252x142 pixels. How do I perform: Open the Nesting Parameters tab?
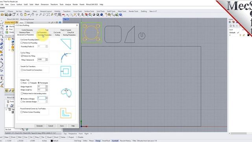(69, 35)
